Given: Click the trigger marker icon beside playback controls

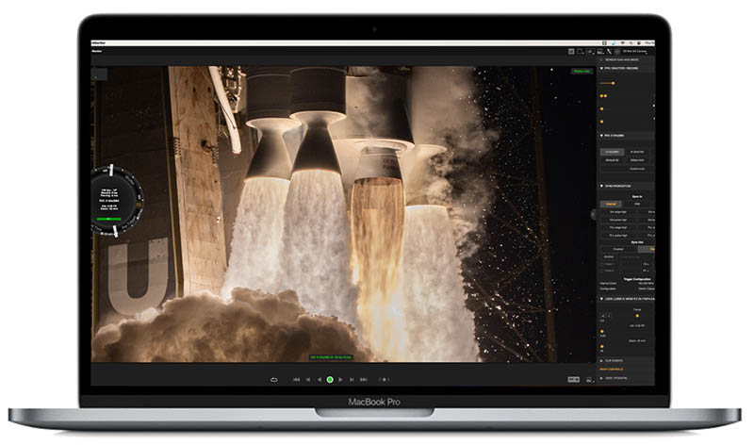Looking at the screenshot, I should point(384,380).
